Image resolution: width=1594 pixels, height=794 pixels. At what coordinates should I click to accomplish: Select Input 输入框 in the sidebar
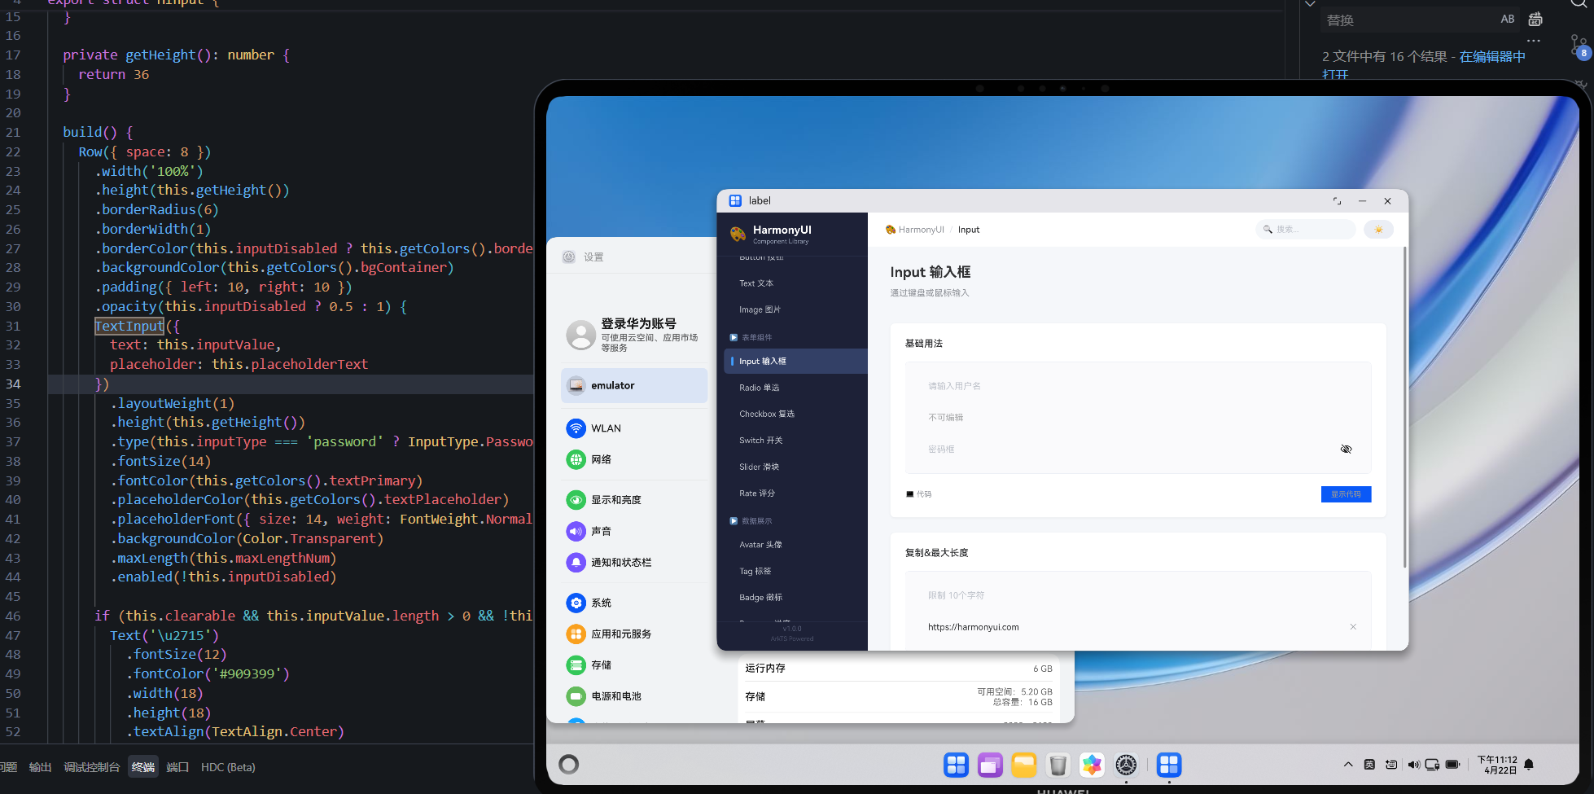click(795, 361)
